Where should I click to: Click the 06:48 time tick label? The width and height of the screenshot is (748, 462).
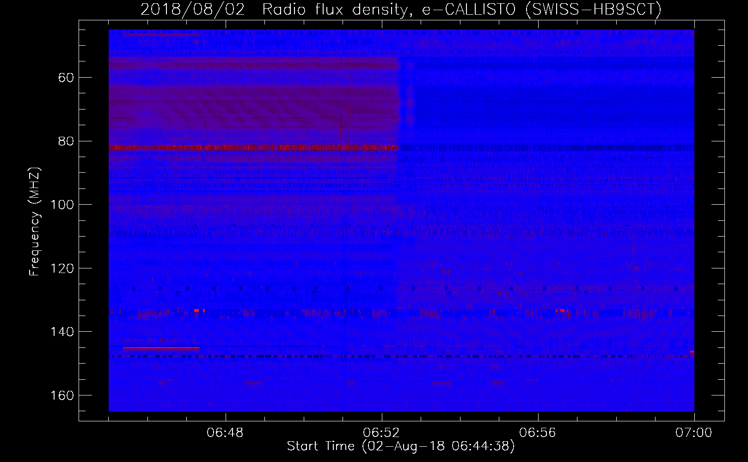tap(225, 433)
